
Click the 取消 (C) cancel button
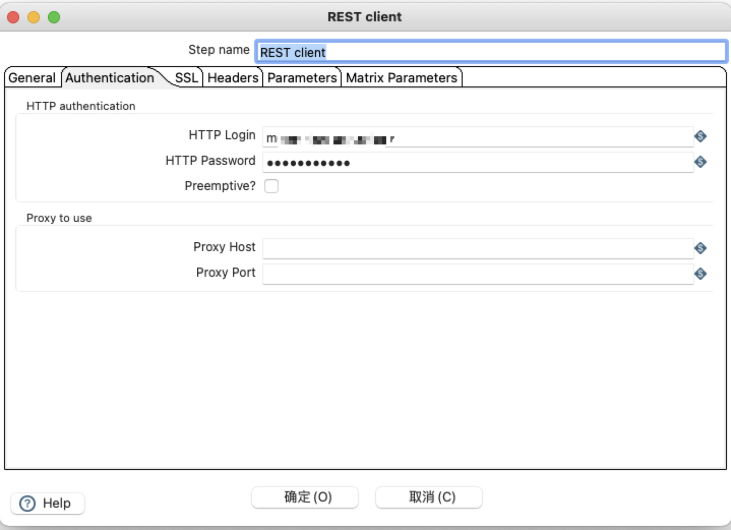pyautogui.click(x=429, y=497)
